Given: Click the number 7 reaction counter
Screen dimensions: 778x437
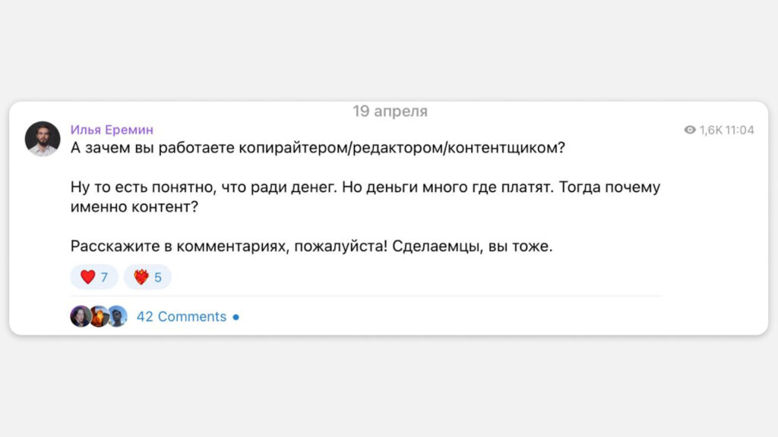Looking at the screenshot, I should pyautogui.click(x=104, y=278).
